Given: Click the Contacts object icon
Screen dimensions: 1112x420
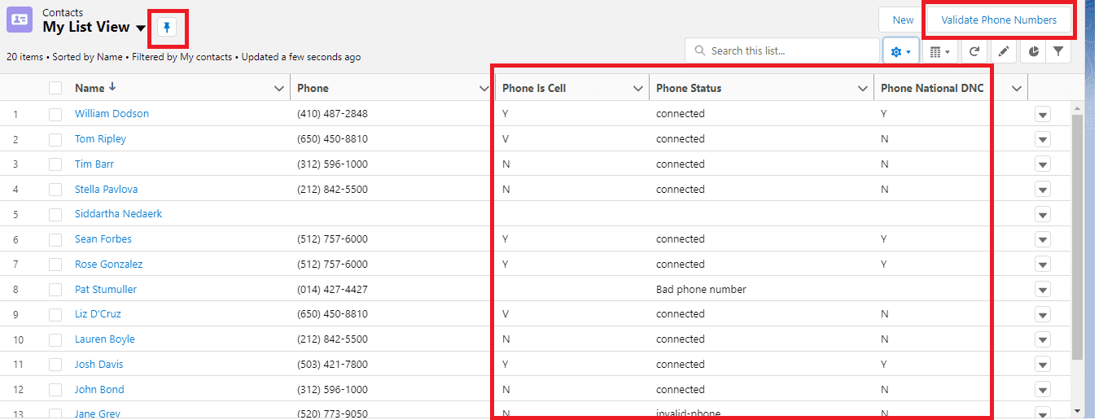Looking at the screenshot, I should (x=20, y=20).
